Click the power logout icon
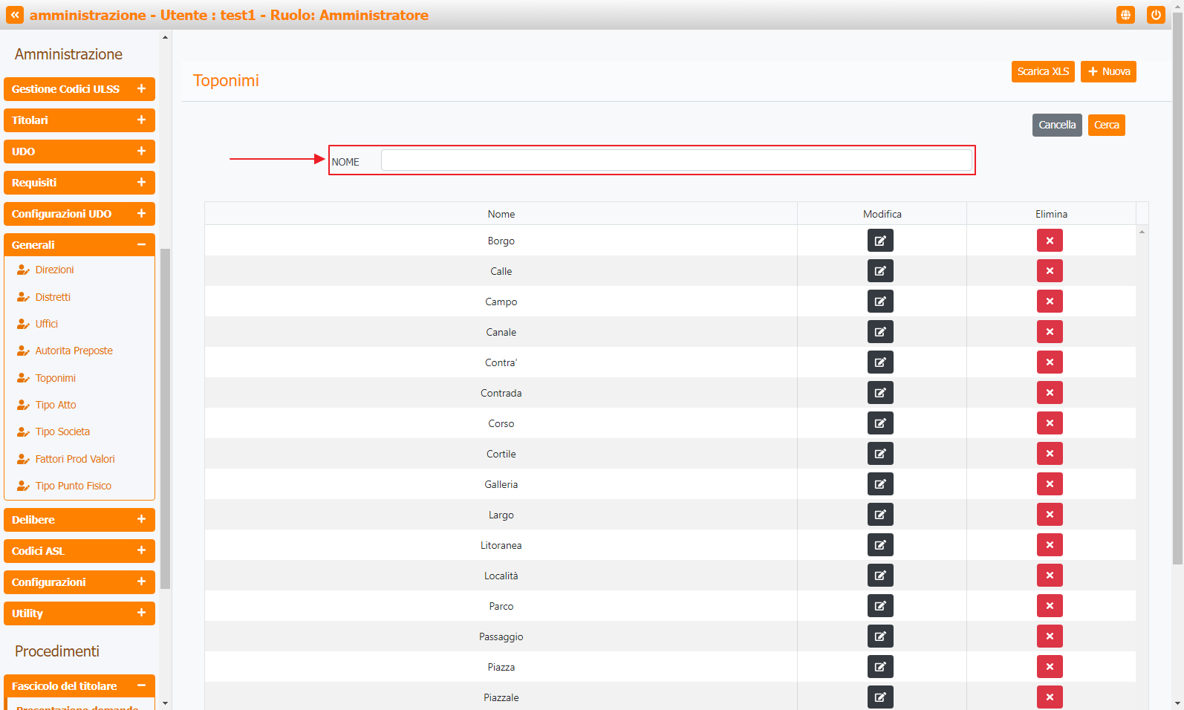This screenshot has width=1184, height=710. [x=1156, y=15]
